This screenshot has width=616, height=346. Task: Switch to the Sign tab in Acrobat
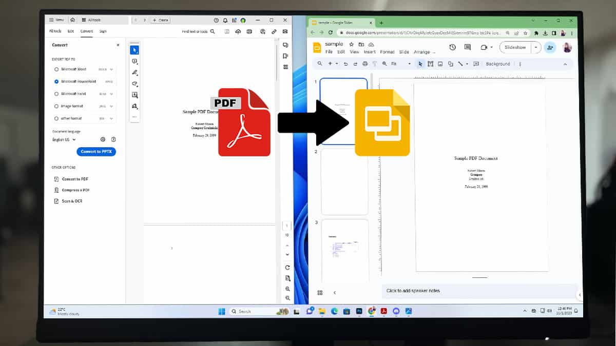pyautogui.click(x=103, y=31)
